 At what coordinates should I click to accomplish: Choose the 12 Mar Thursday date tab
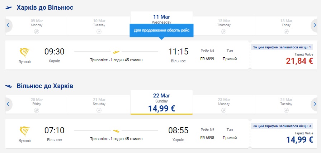[224, 25]
